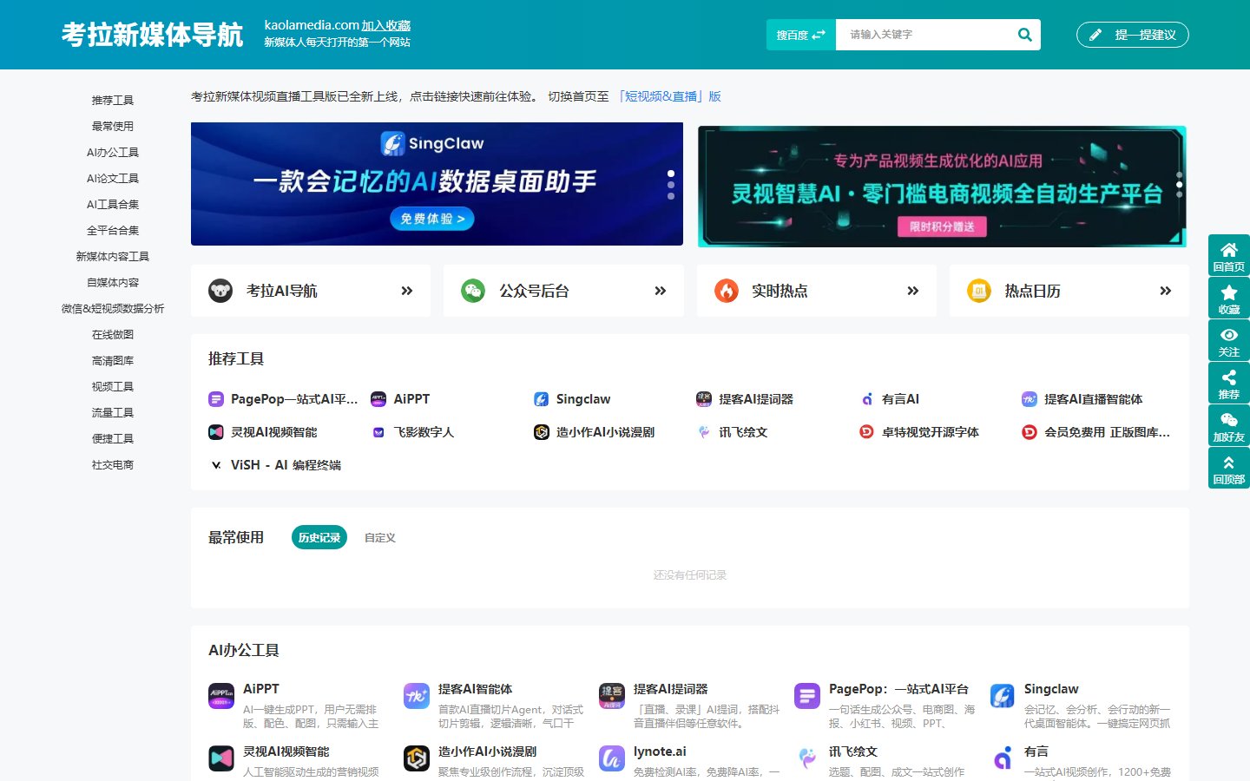
Task: Click the 实时热点 flame icon
Action: pos(727,291)
